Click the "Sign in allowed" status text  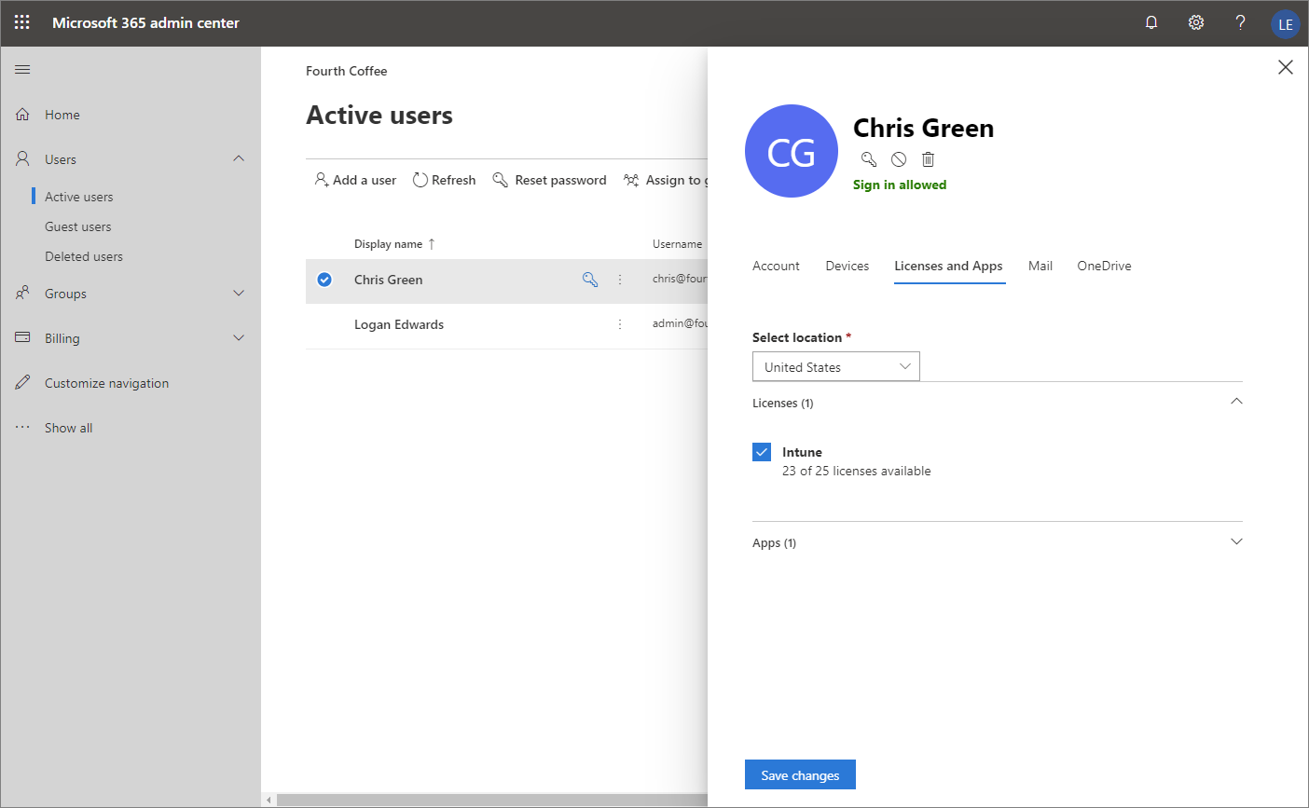click(x=900, y=185)
